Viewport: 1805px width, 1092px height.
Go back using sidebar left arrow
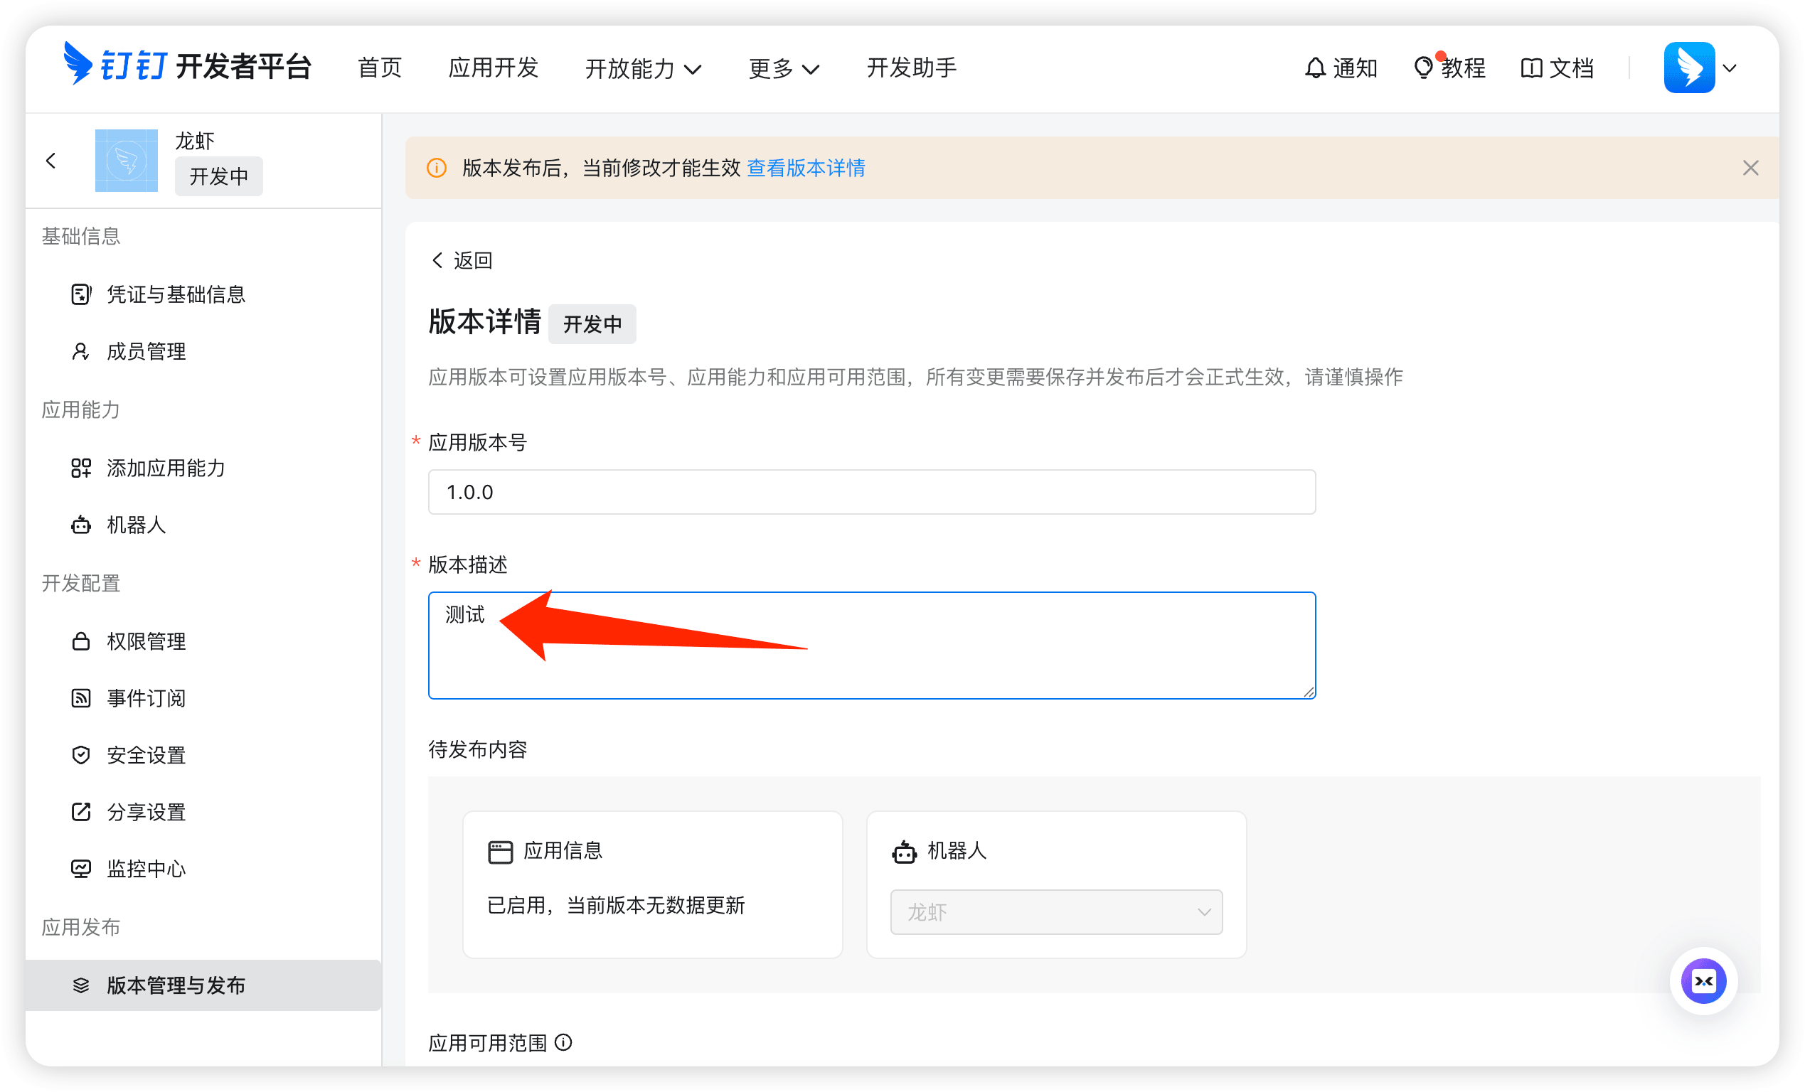click(50, 161)
